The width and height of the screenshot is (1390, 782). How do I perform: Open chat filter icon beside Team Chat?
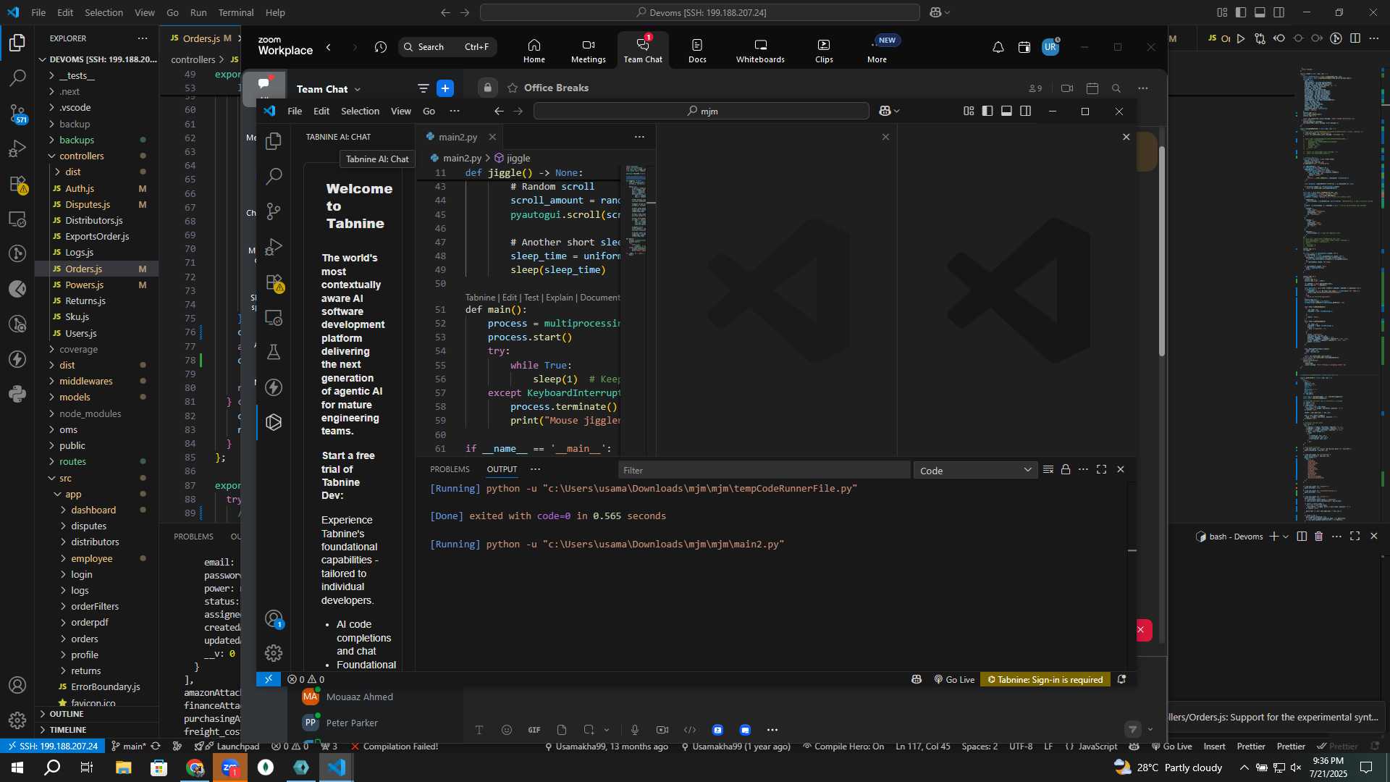click(x=423, y=88)
